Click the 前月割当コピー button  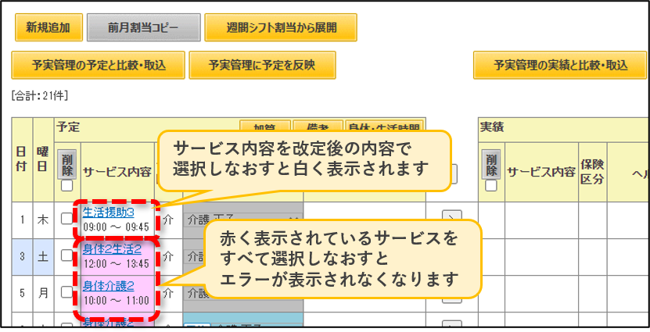(143, 27)
